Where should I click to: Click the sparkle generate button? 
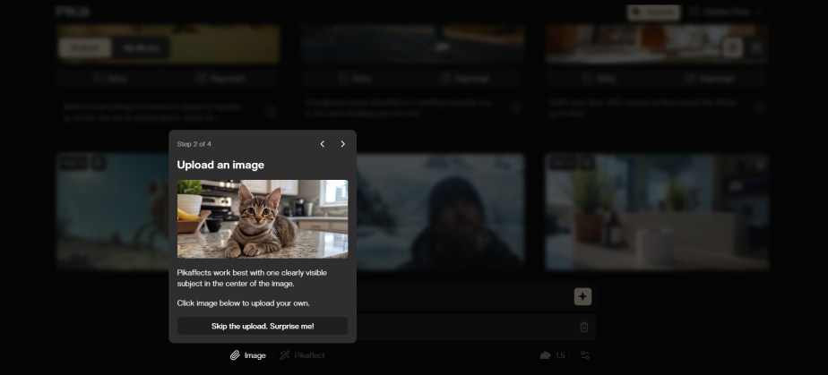pos(583,297)
